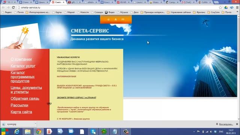The image size is (240, 135).
Task: Close the downloads bar
Action: [237, 124]
